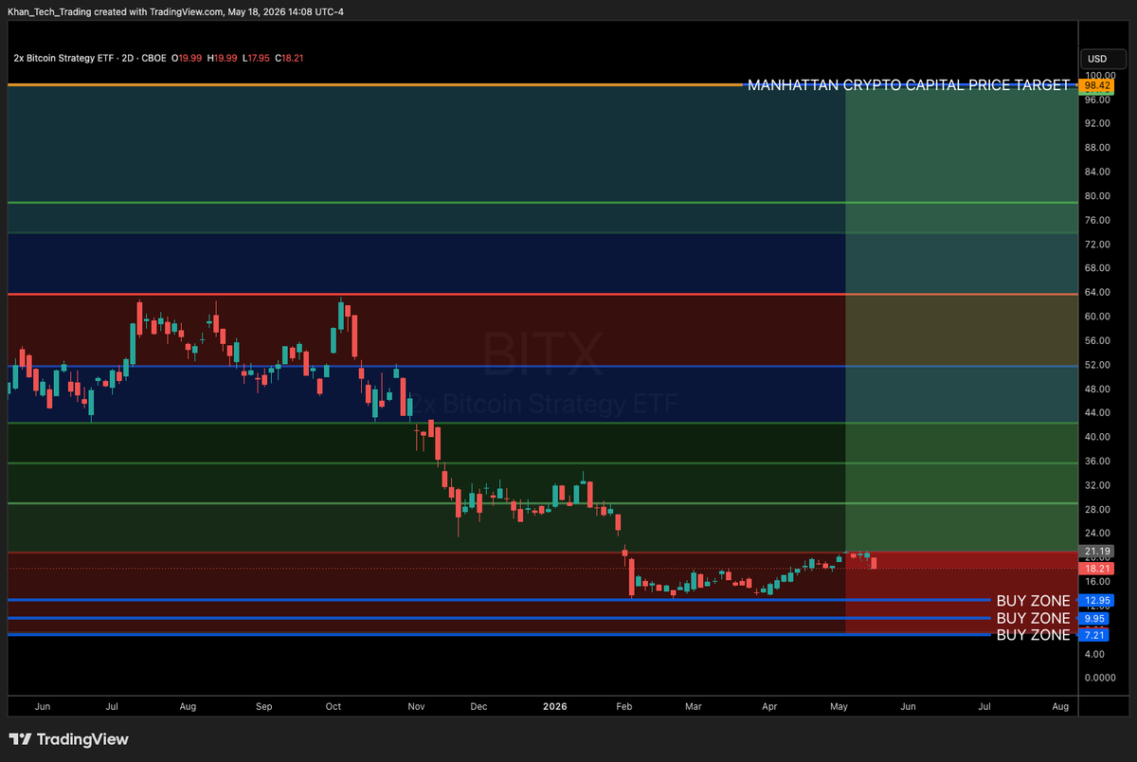The image size is (1137, 762).
Task: Click the 40.00 price axis label
Action: tap(1097, 437)
